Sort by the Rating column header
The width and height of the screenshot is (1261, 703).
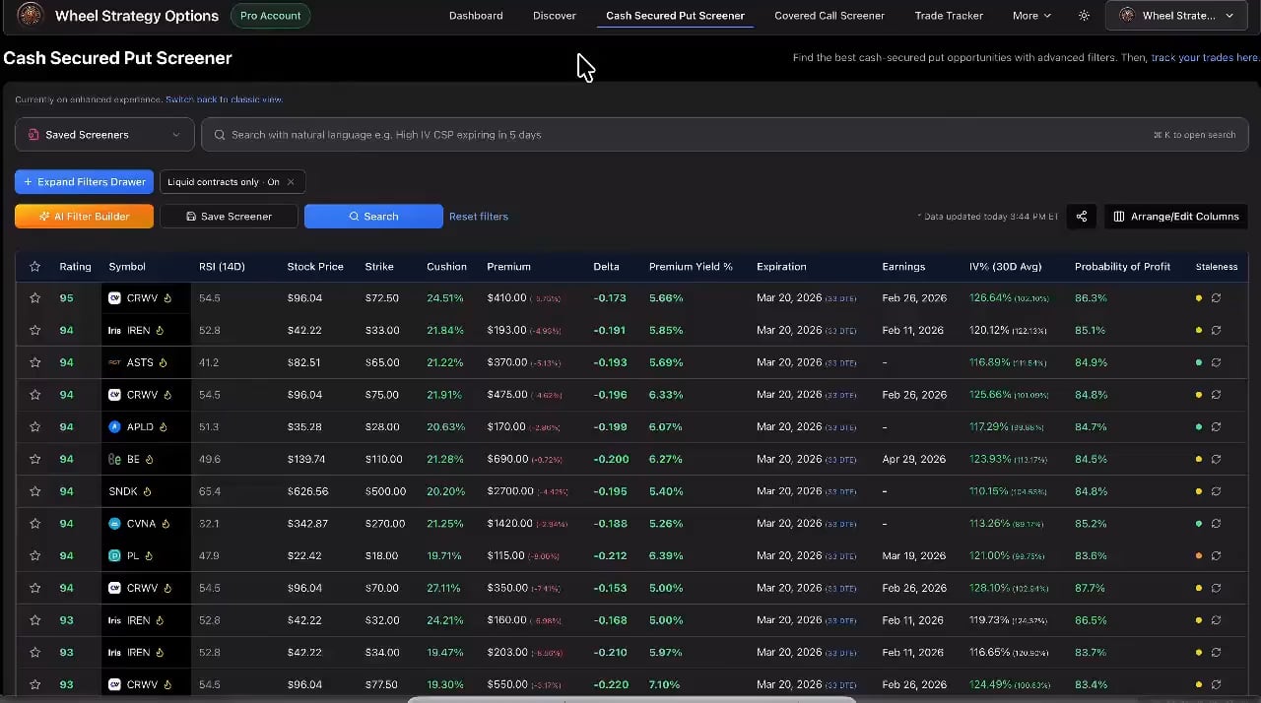pyautogui.click(x=75, y=267)
